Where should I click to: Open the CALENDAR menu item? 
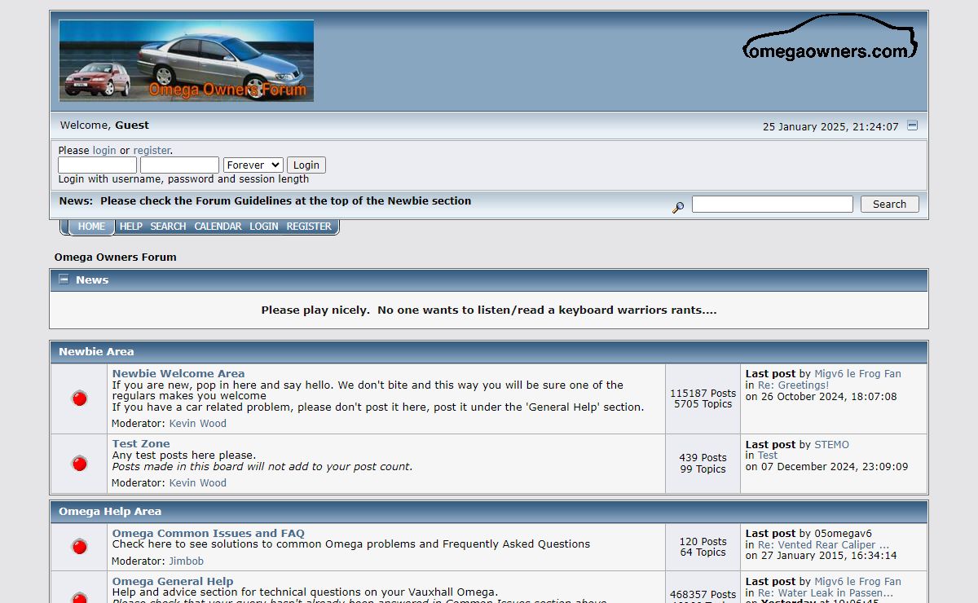218,227
